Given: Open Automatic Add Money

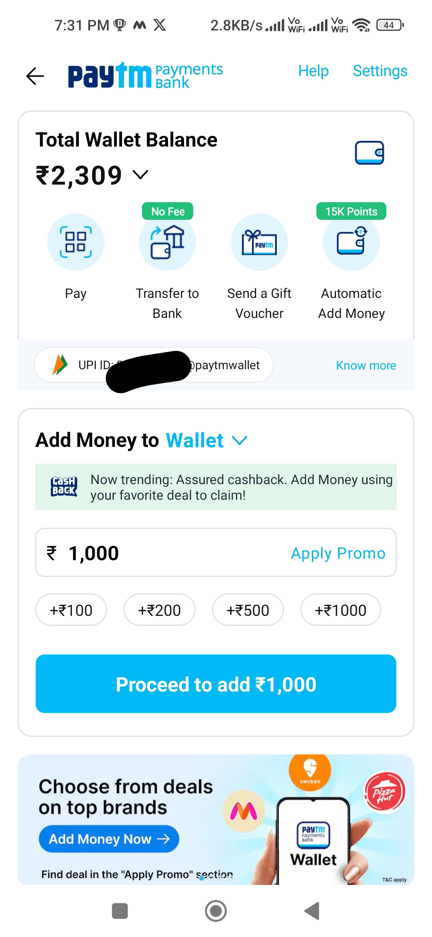Looking at the screenshot, I should pyautogui.click(x=351, y=241).
